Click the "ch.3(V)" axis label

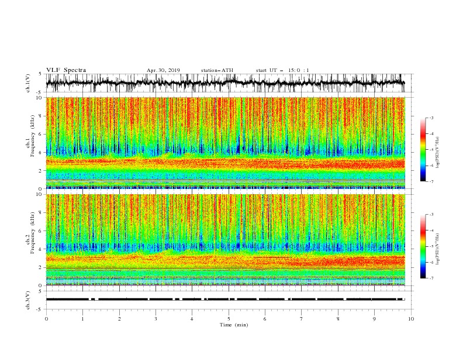point(28,300)
